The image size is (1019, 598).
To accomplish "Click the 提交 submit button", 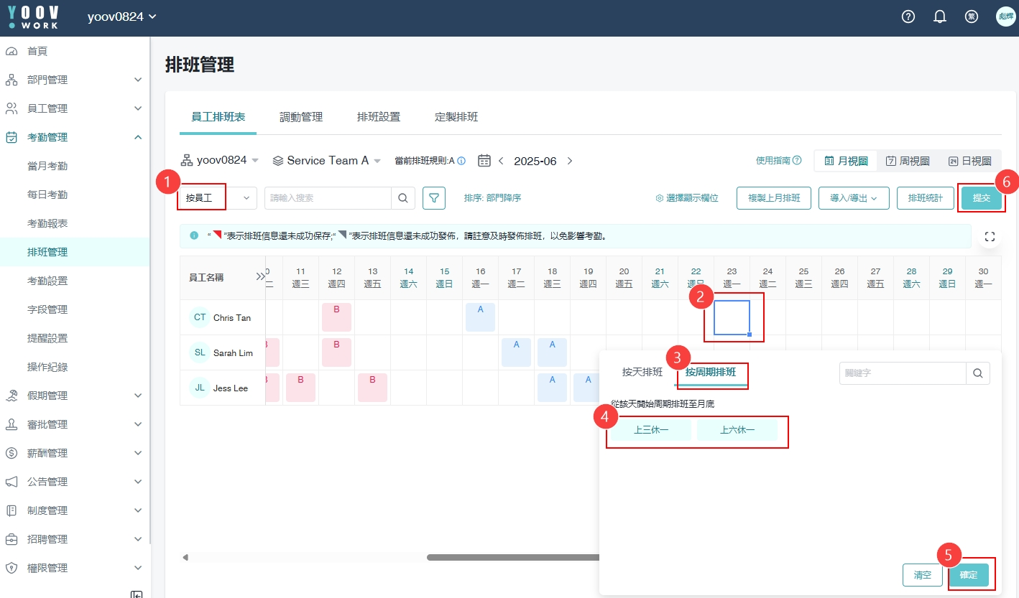I will pos(981,198).
